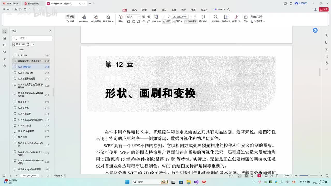Open the 划词翻译 dropdown
The image size is (331, 186).
coord(258,21)
